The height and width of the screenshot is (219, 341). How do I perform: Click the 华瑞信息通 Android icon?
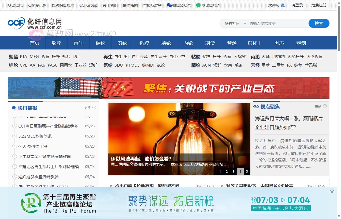click(x=198, y=5)
